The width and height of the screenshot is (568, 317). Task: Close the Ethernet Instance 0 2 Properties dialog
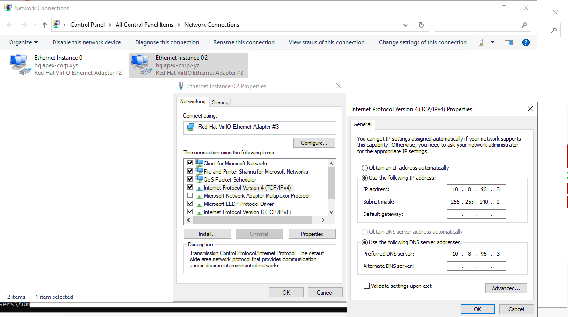[338, 86]
